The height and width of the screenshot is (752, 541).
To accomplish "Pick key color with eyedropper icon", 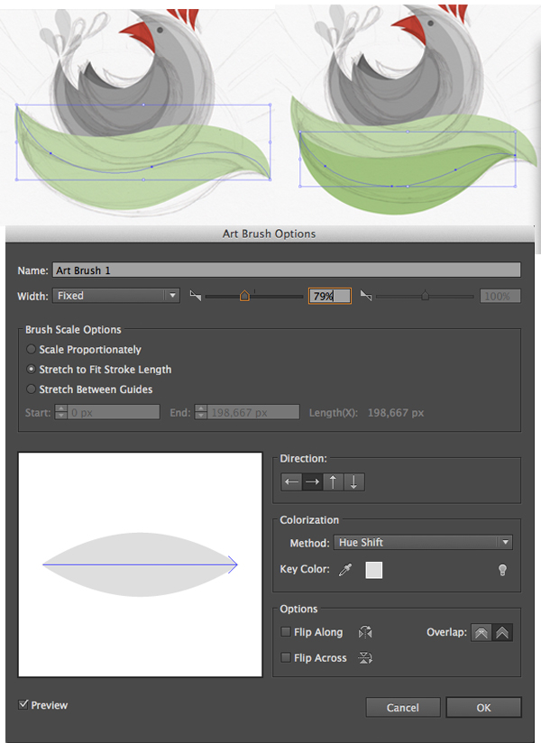I will point(345,570).
